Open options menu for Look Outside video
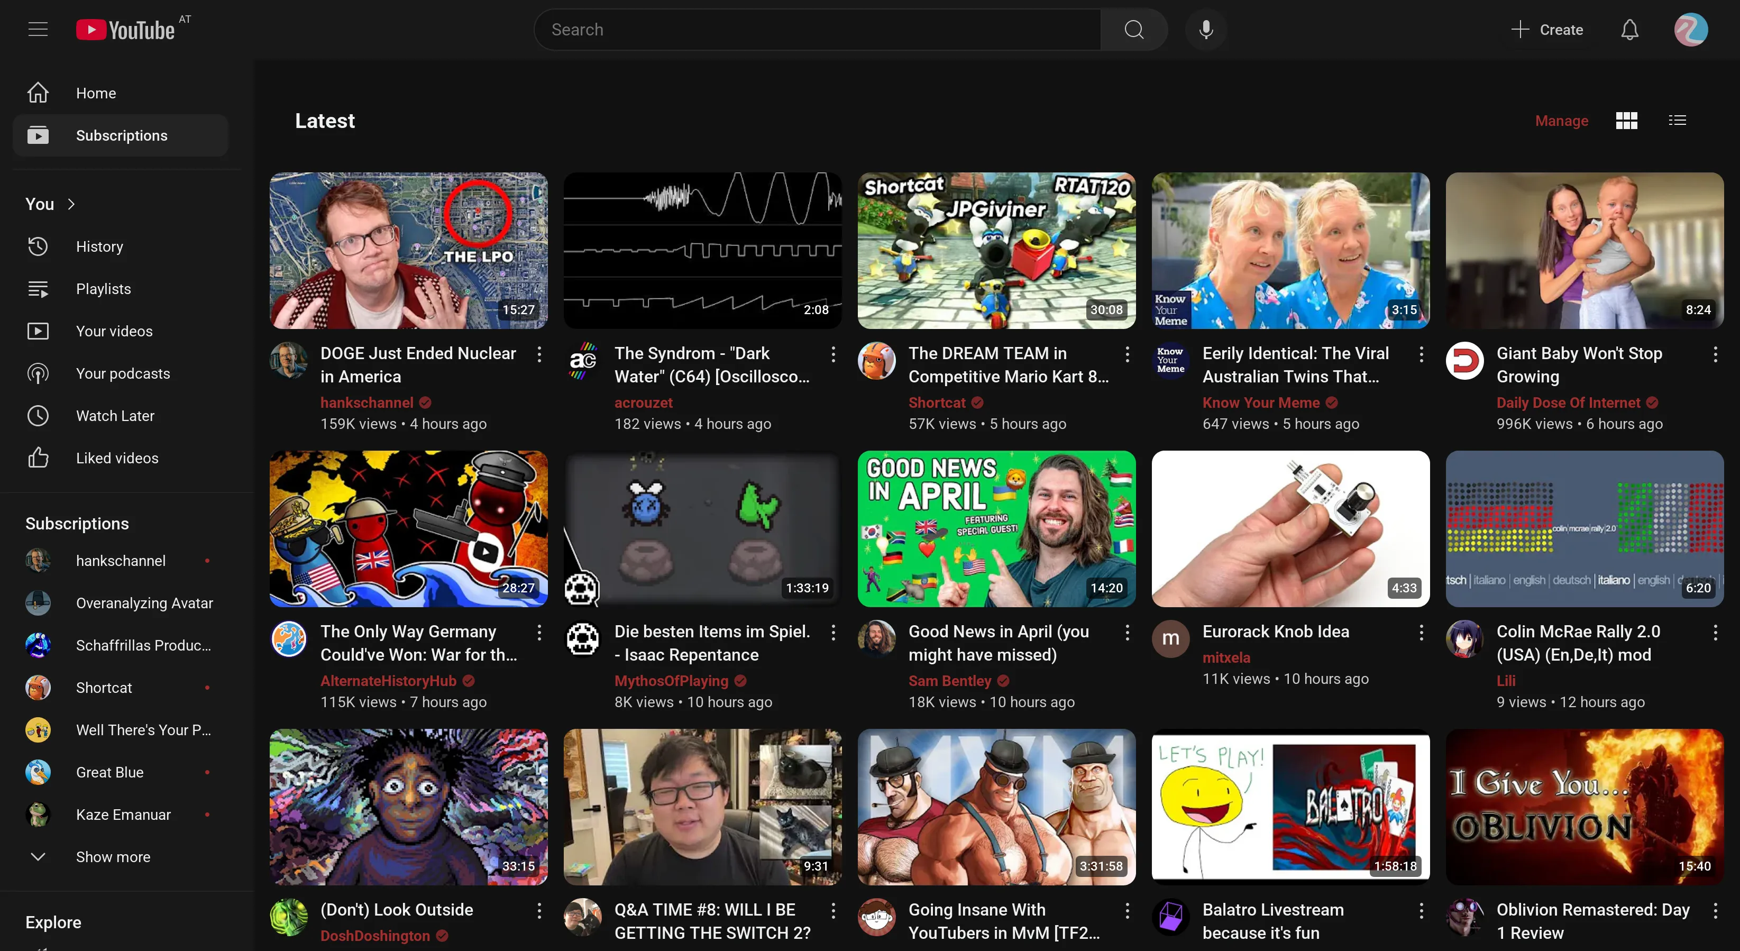This screenshot has width=1740, height=951. click(539, 911)
